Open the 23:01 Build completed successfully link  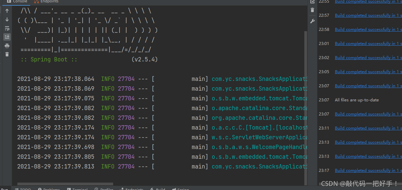tap(368, 44)
